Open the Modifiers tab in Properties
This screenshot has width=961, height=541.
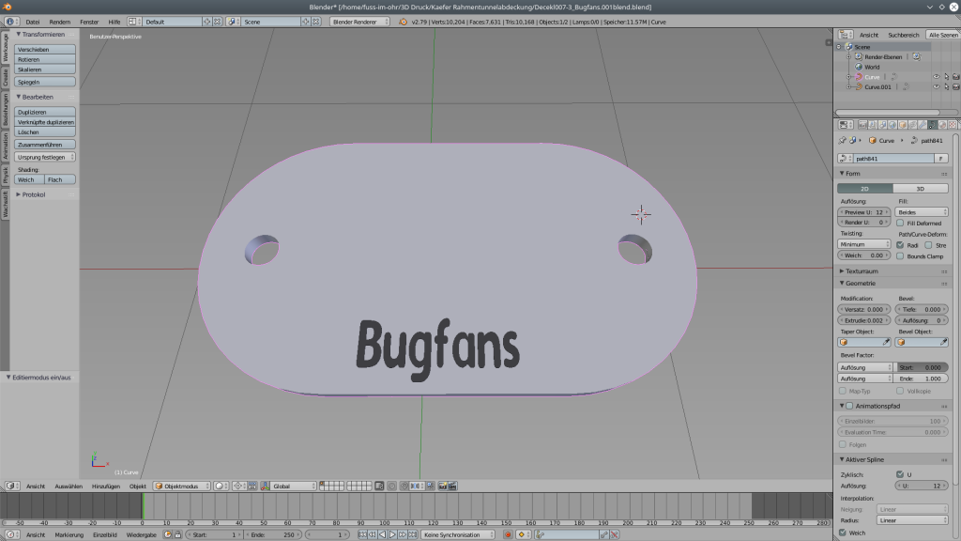click(922, 125)
